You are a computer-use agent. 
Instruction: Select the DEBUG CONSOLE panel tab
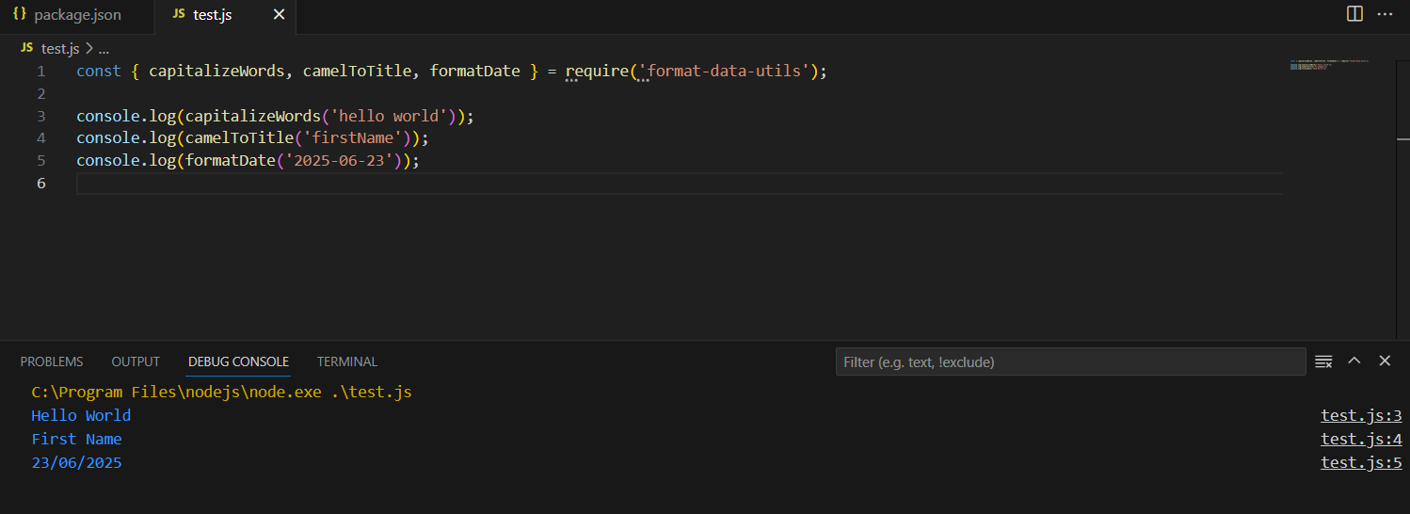238,361
